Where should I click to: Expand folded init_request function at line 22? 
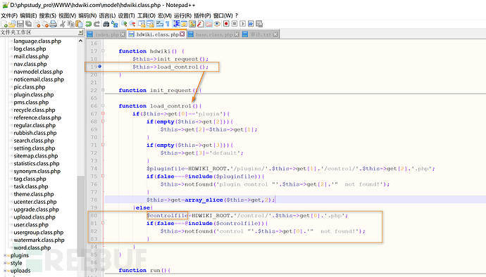point(103,90)
